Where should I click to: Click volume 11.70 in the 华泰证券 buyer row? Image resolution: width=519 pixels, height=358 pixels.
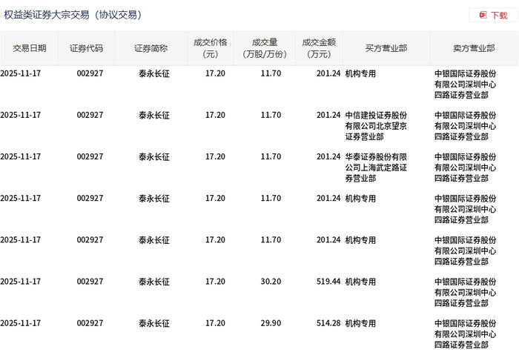271,157
